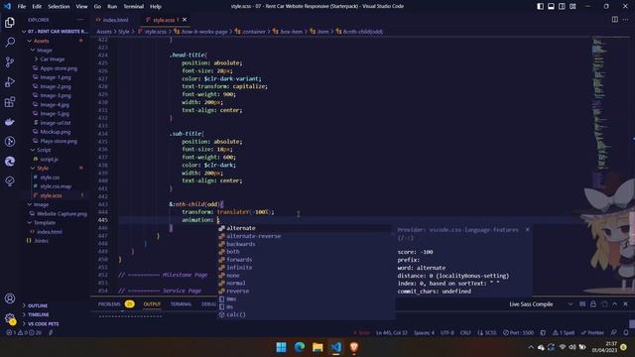The height and width of the screenshot is (357, 635).
Task: Open Apps-store.png in the explorer
Action: (59, 68)
